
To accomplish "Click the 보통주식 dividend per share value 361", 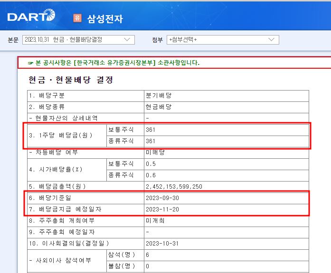I will tap(151, 129).
